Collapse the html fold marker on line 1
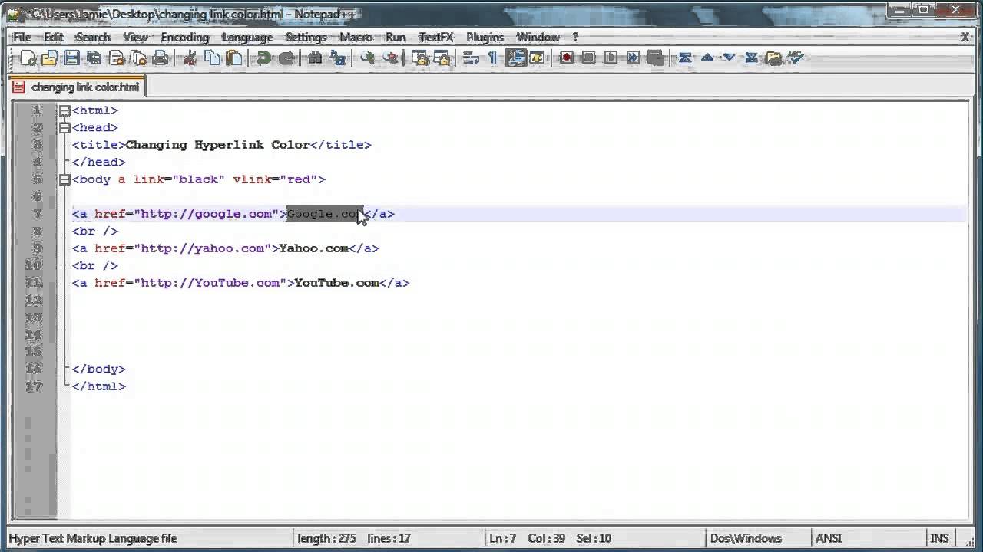 65,110
